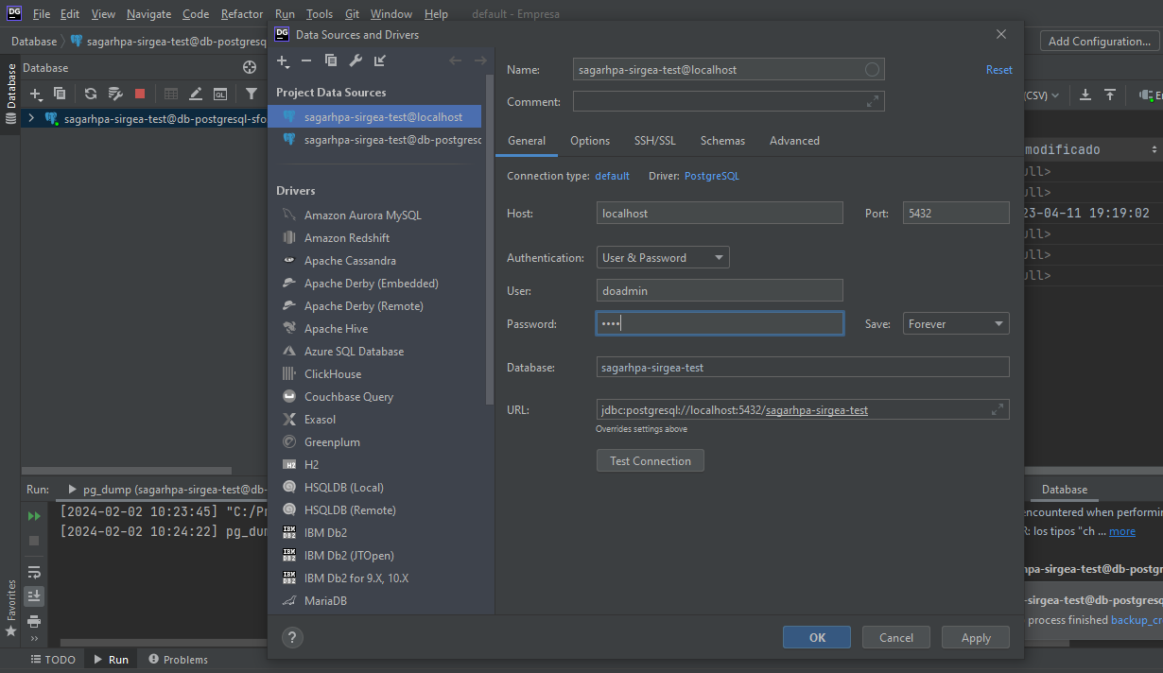Viewport: 1163px width, 673px height.
Task: Open the Authentication dropdown
Action: [x=663, y=257]
